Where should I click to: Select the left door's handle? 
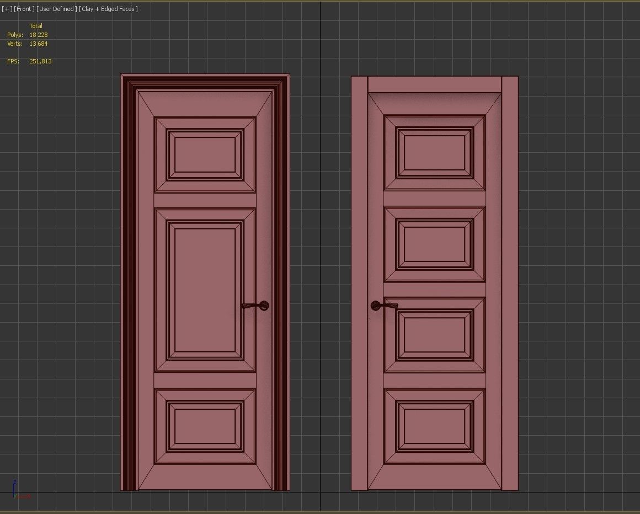click(255, 306)
